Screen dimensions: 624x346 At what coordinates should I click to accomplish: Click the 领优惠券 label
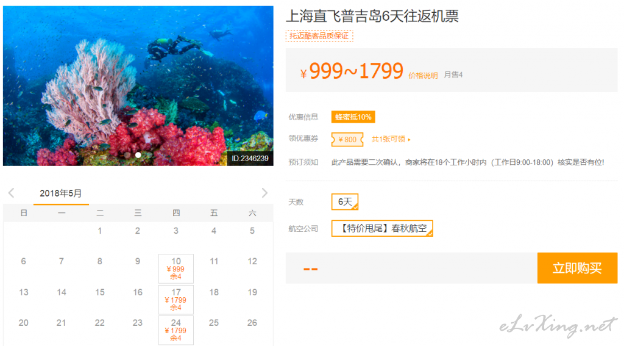(303, 139)
